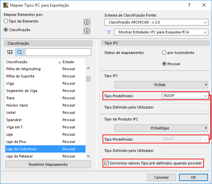
Task: Select the Spandrel classification row
Action: 45,120
